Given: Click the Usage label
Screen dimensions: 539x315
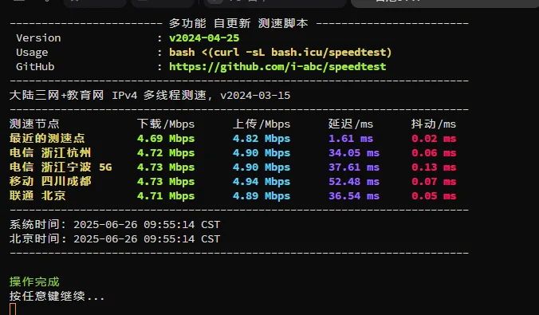Looking at the screenshot, I should coord(32,53).
